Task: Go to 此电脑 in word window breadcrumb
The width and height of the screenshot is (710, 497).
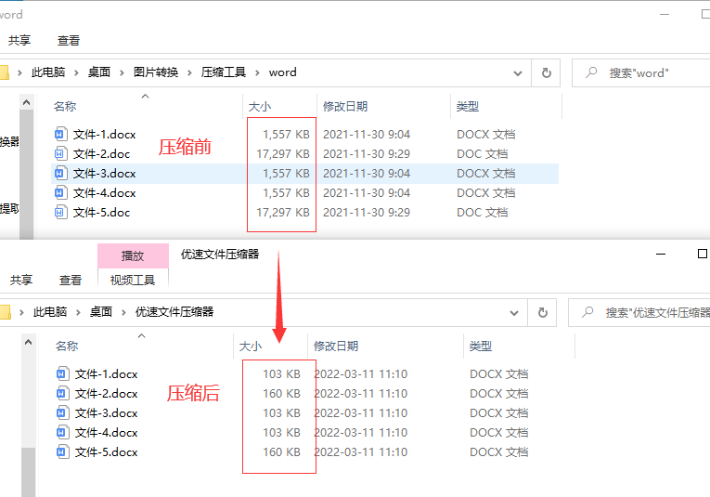Action: 48,72
